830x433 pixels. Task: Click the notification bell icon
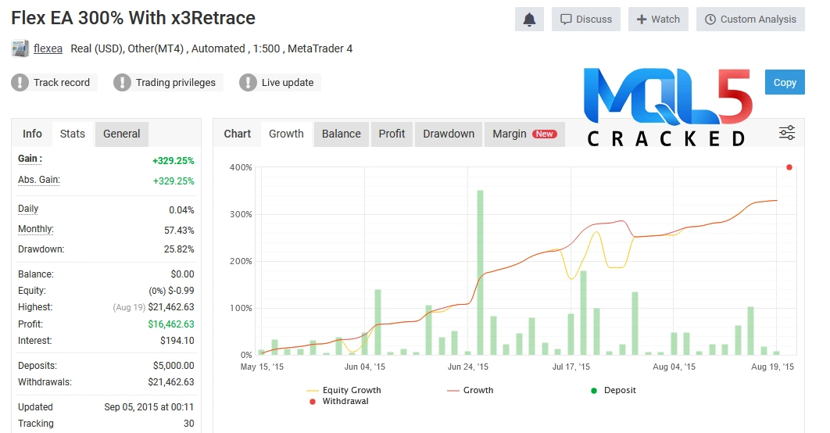529,20
